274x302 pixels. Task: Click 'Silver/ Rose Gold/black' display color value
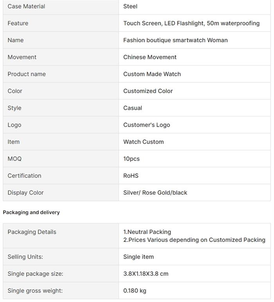point(155,193)
